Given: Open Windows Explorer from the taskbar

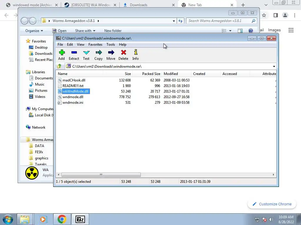Looking at the screenshot, I should pyautogui.click(x=25, y=219).
